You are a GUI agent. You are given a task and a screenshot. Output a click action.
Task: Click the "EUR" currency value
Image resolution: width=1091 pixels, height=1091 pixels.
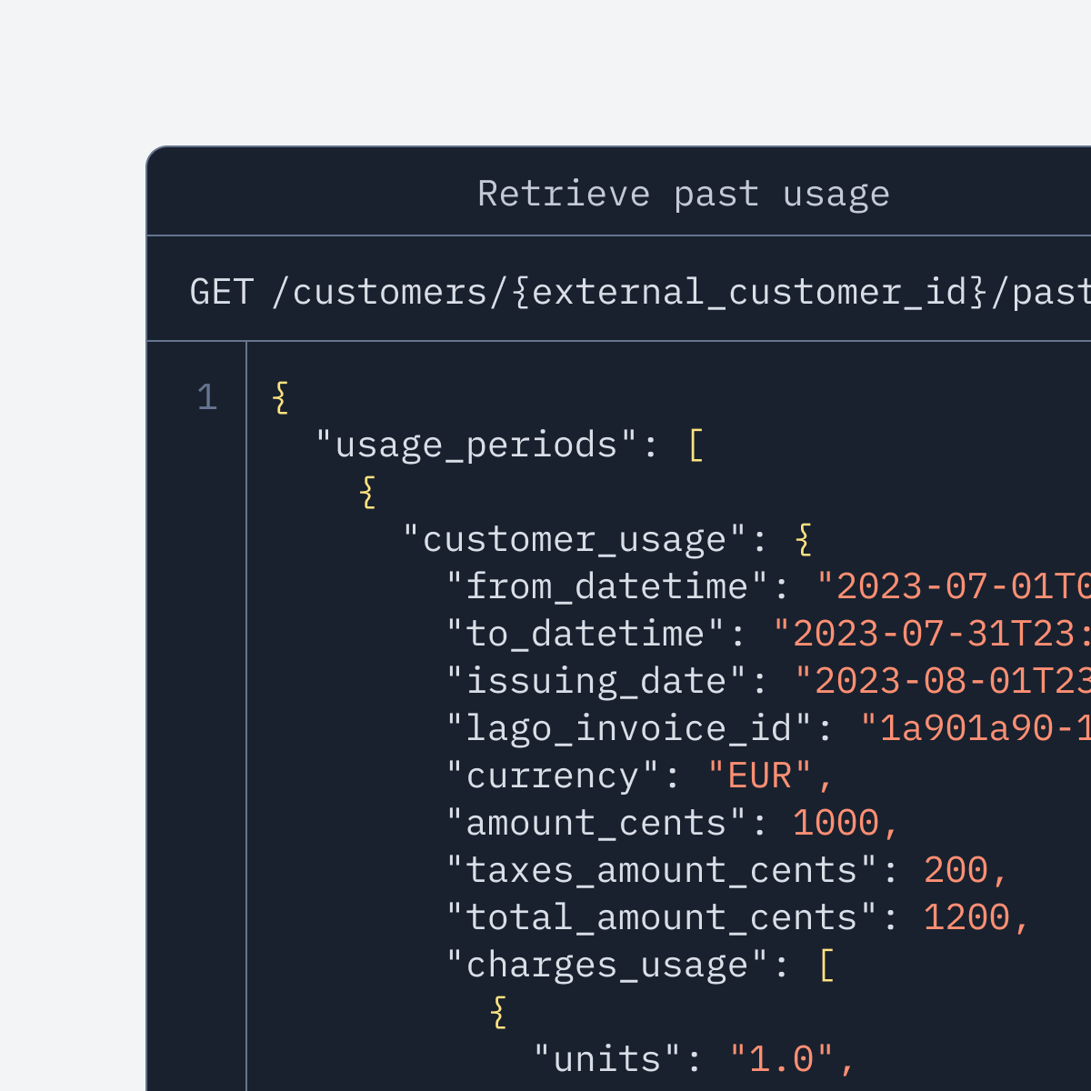click(x=759, y=776)
